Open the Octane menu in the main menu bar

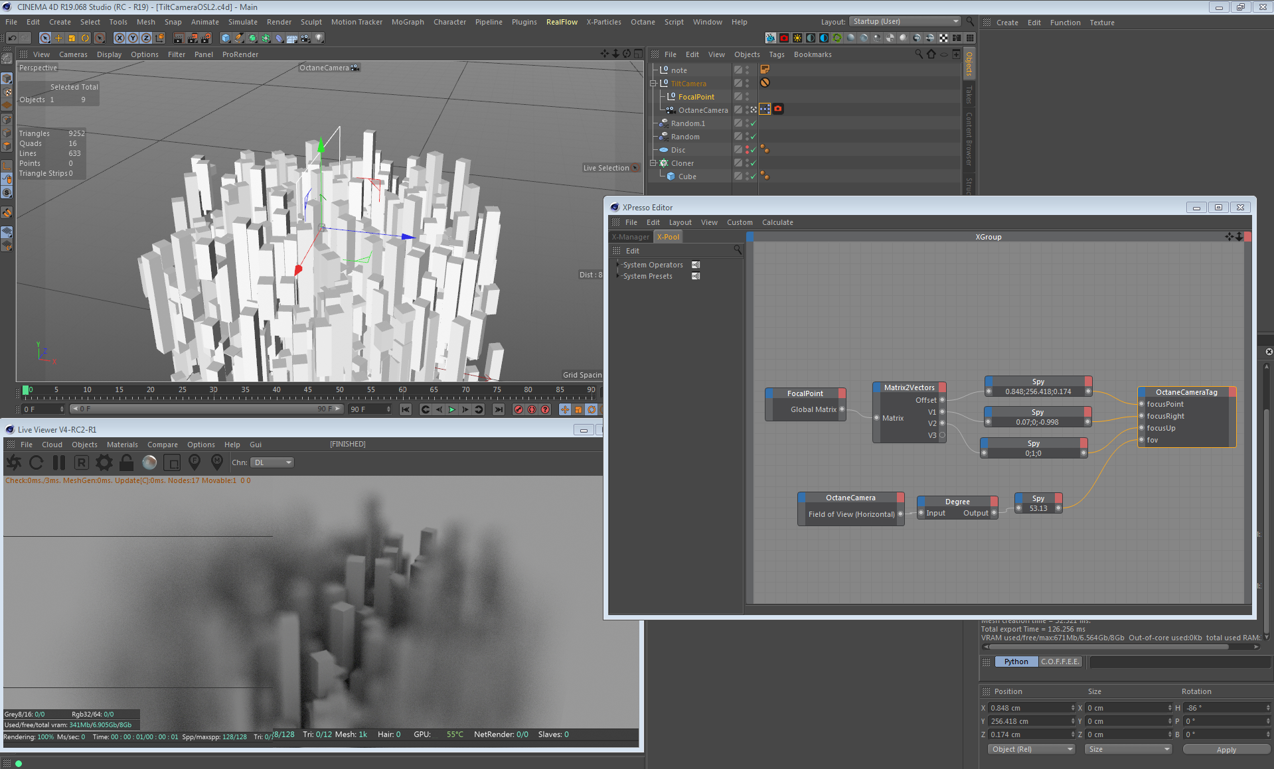(x=643, y=22)
